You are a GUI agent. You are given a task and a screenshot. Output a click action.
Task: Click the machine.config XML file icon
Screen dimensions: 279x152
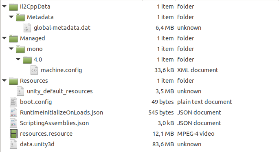[34, 70]
